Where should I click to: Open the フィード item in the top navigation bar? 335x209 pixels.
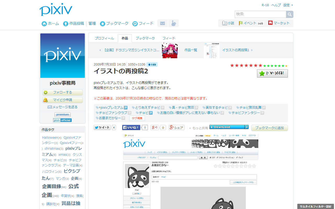[x=143, y=24]
